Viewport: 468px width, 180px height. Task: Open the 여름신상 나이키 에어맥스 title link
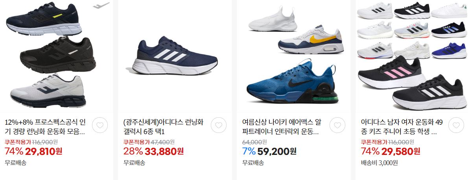click(x=282, y=126)
